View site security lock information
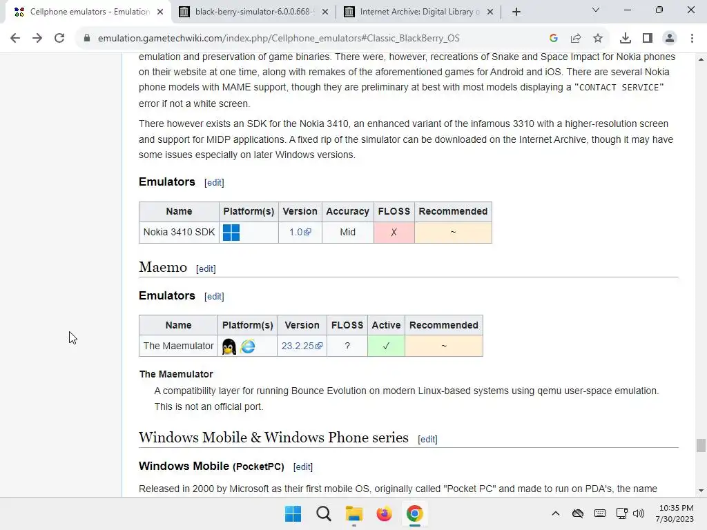The width and height of the screenshot is (707, 530). [x=86, y=39]
